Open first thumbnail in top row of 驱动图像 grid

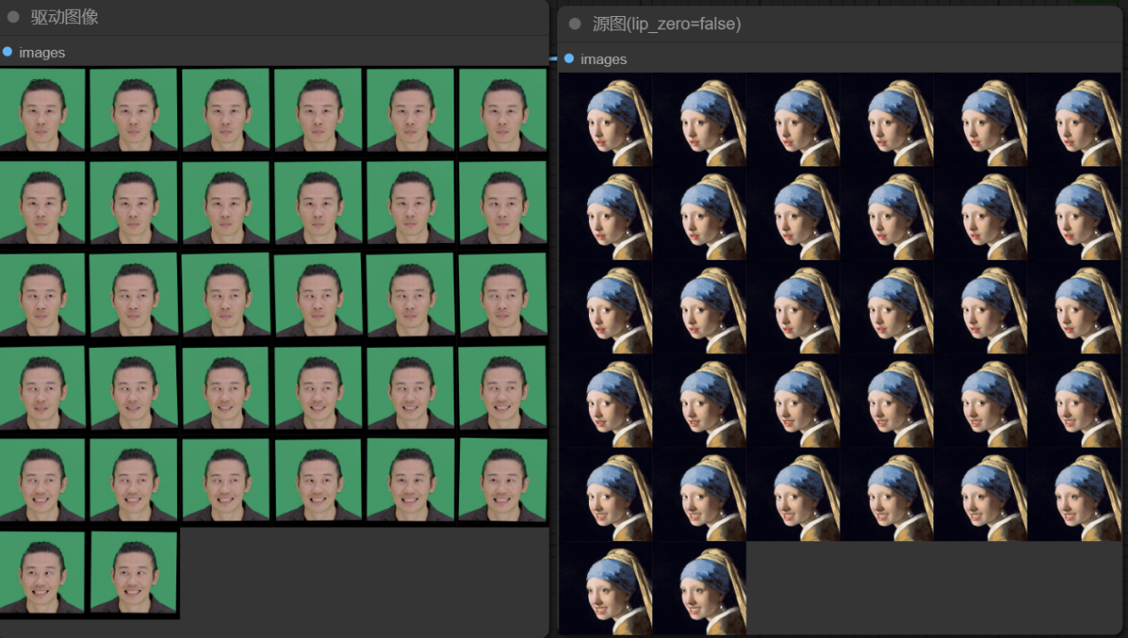pyautogui.click(x=43, y=109)
